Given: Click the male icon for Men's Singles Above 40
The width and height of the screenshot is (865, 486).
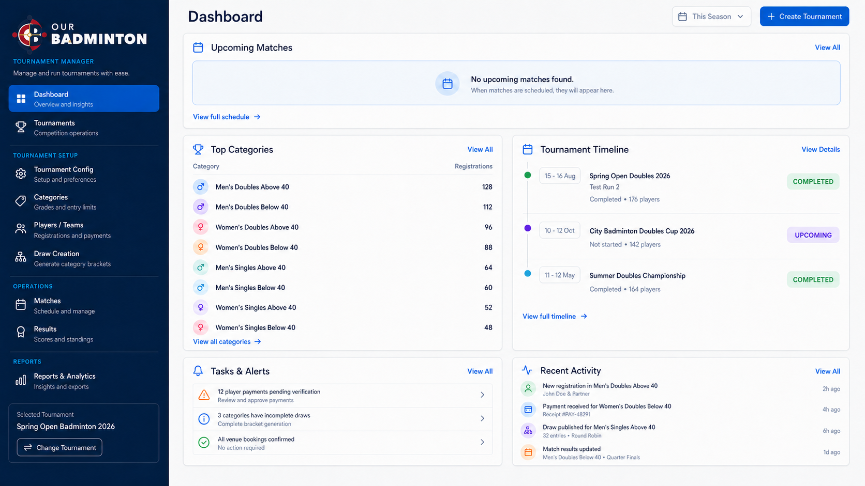Looking at the screenshot, I should tap(201, 268).
